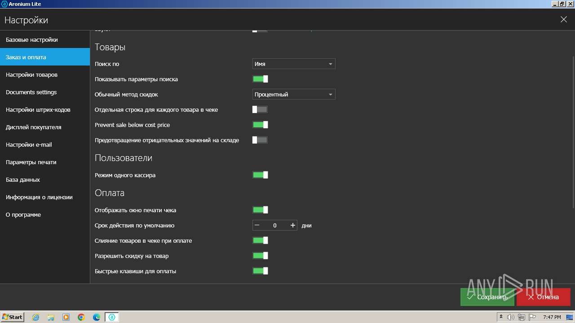This screenshot has width=575, height=323.
Task: Open Базовые настройки section
Action: pos(45,39)
